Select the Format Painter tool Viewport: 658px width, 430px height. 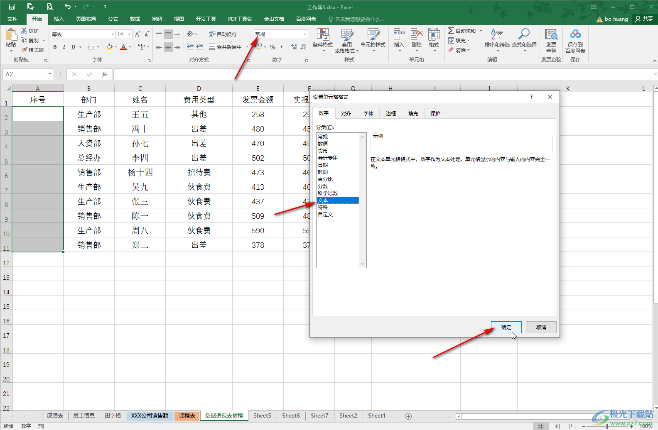pos(32,50)
